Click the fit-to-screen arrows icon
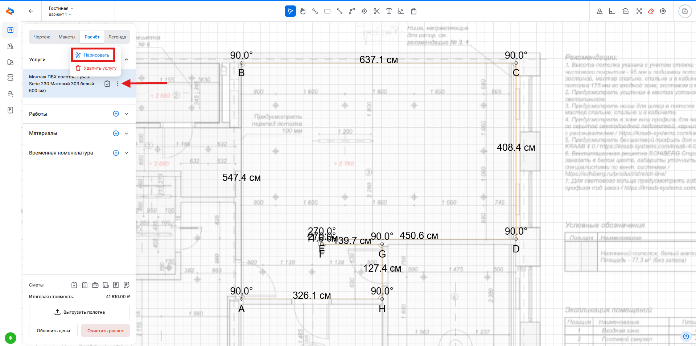Viewport: 696px width, 346px height. (x=639, y=11)
